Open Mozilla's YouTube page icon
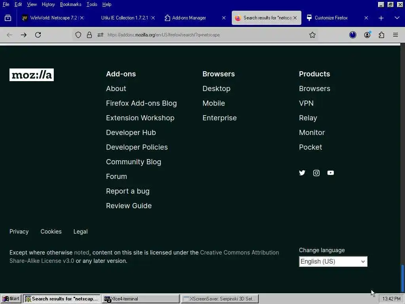This screenshot has height=304, width=405. [331, 173]
